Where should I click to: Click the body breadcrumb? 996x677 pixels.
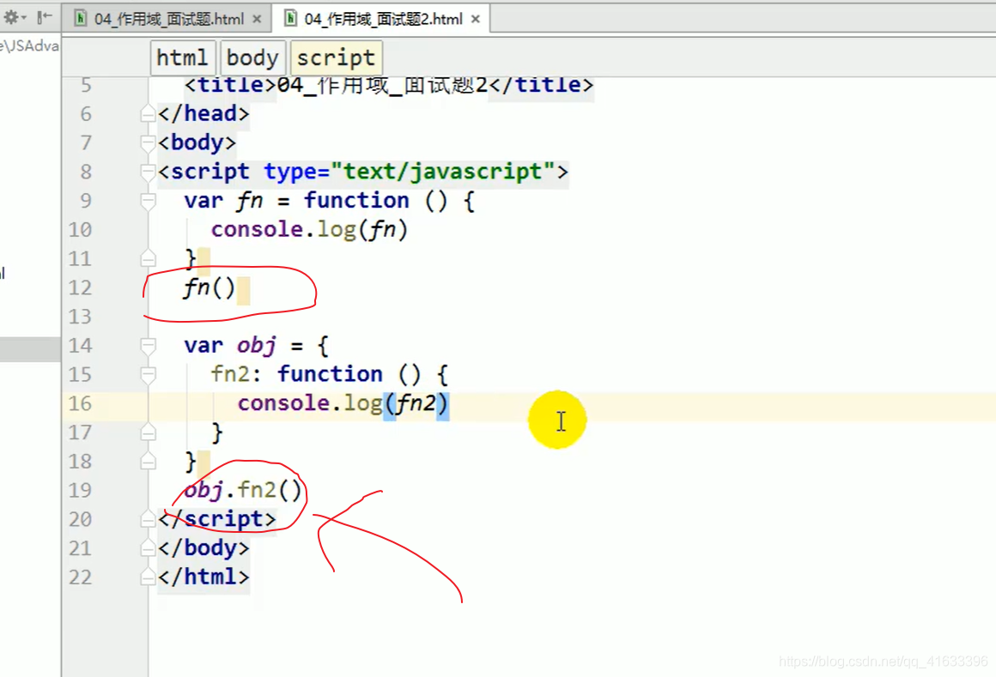(x=252, y=57)
